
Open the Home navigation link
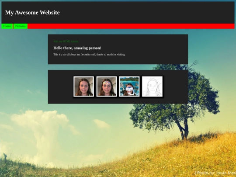tap(7, 26)
